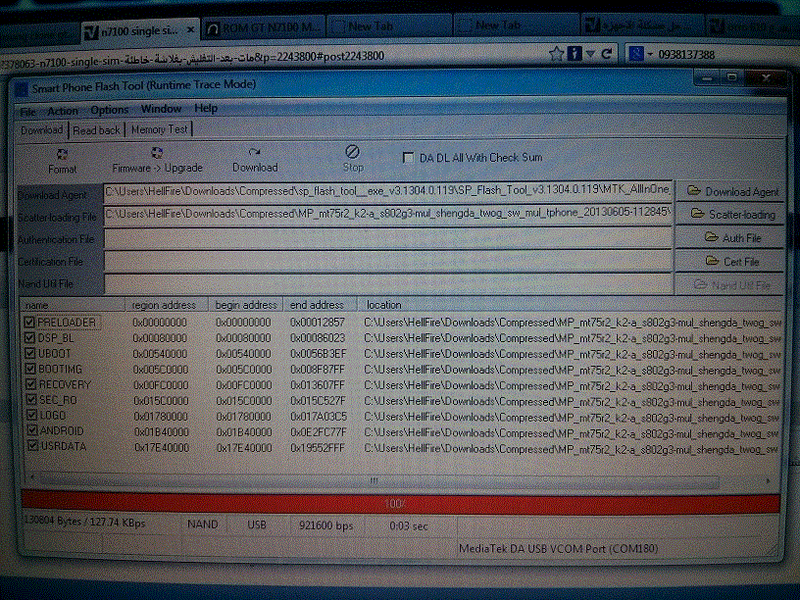This screenshot has width=800, height=600.
Task: Click the 'MediaTek DA USB VCOM Port (COM180)' status text
Action: 558,549
